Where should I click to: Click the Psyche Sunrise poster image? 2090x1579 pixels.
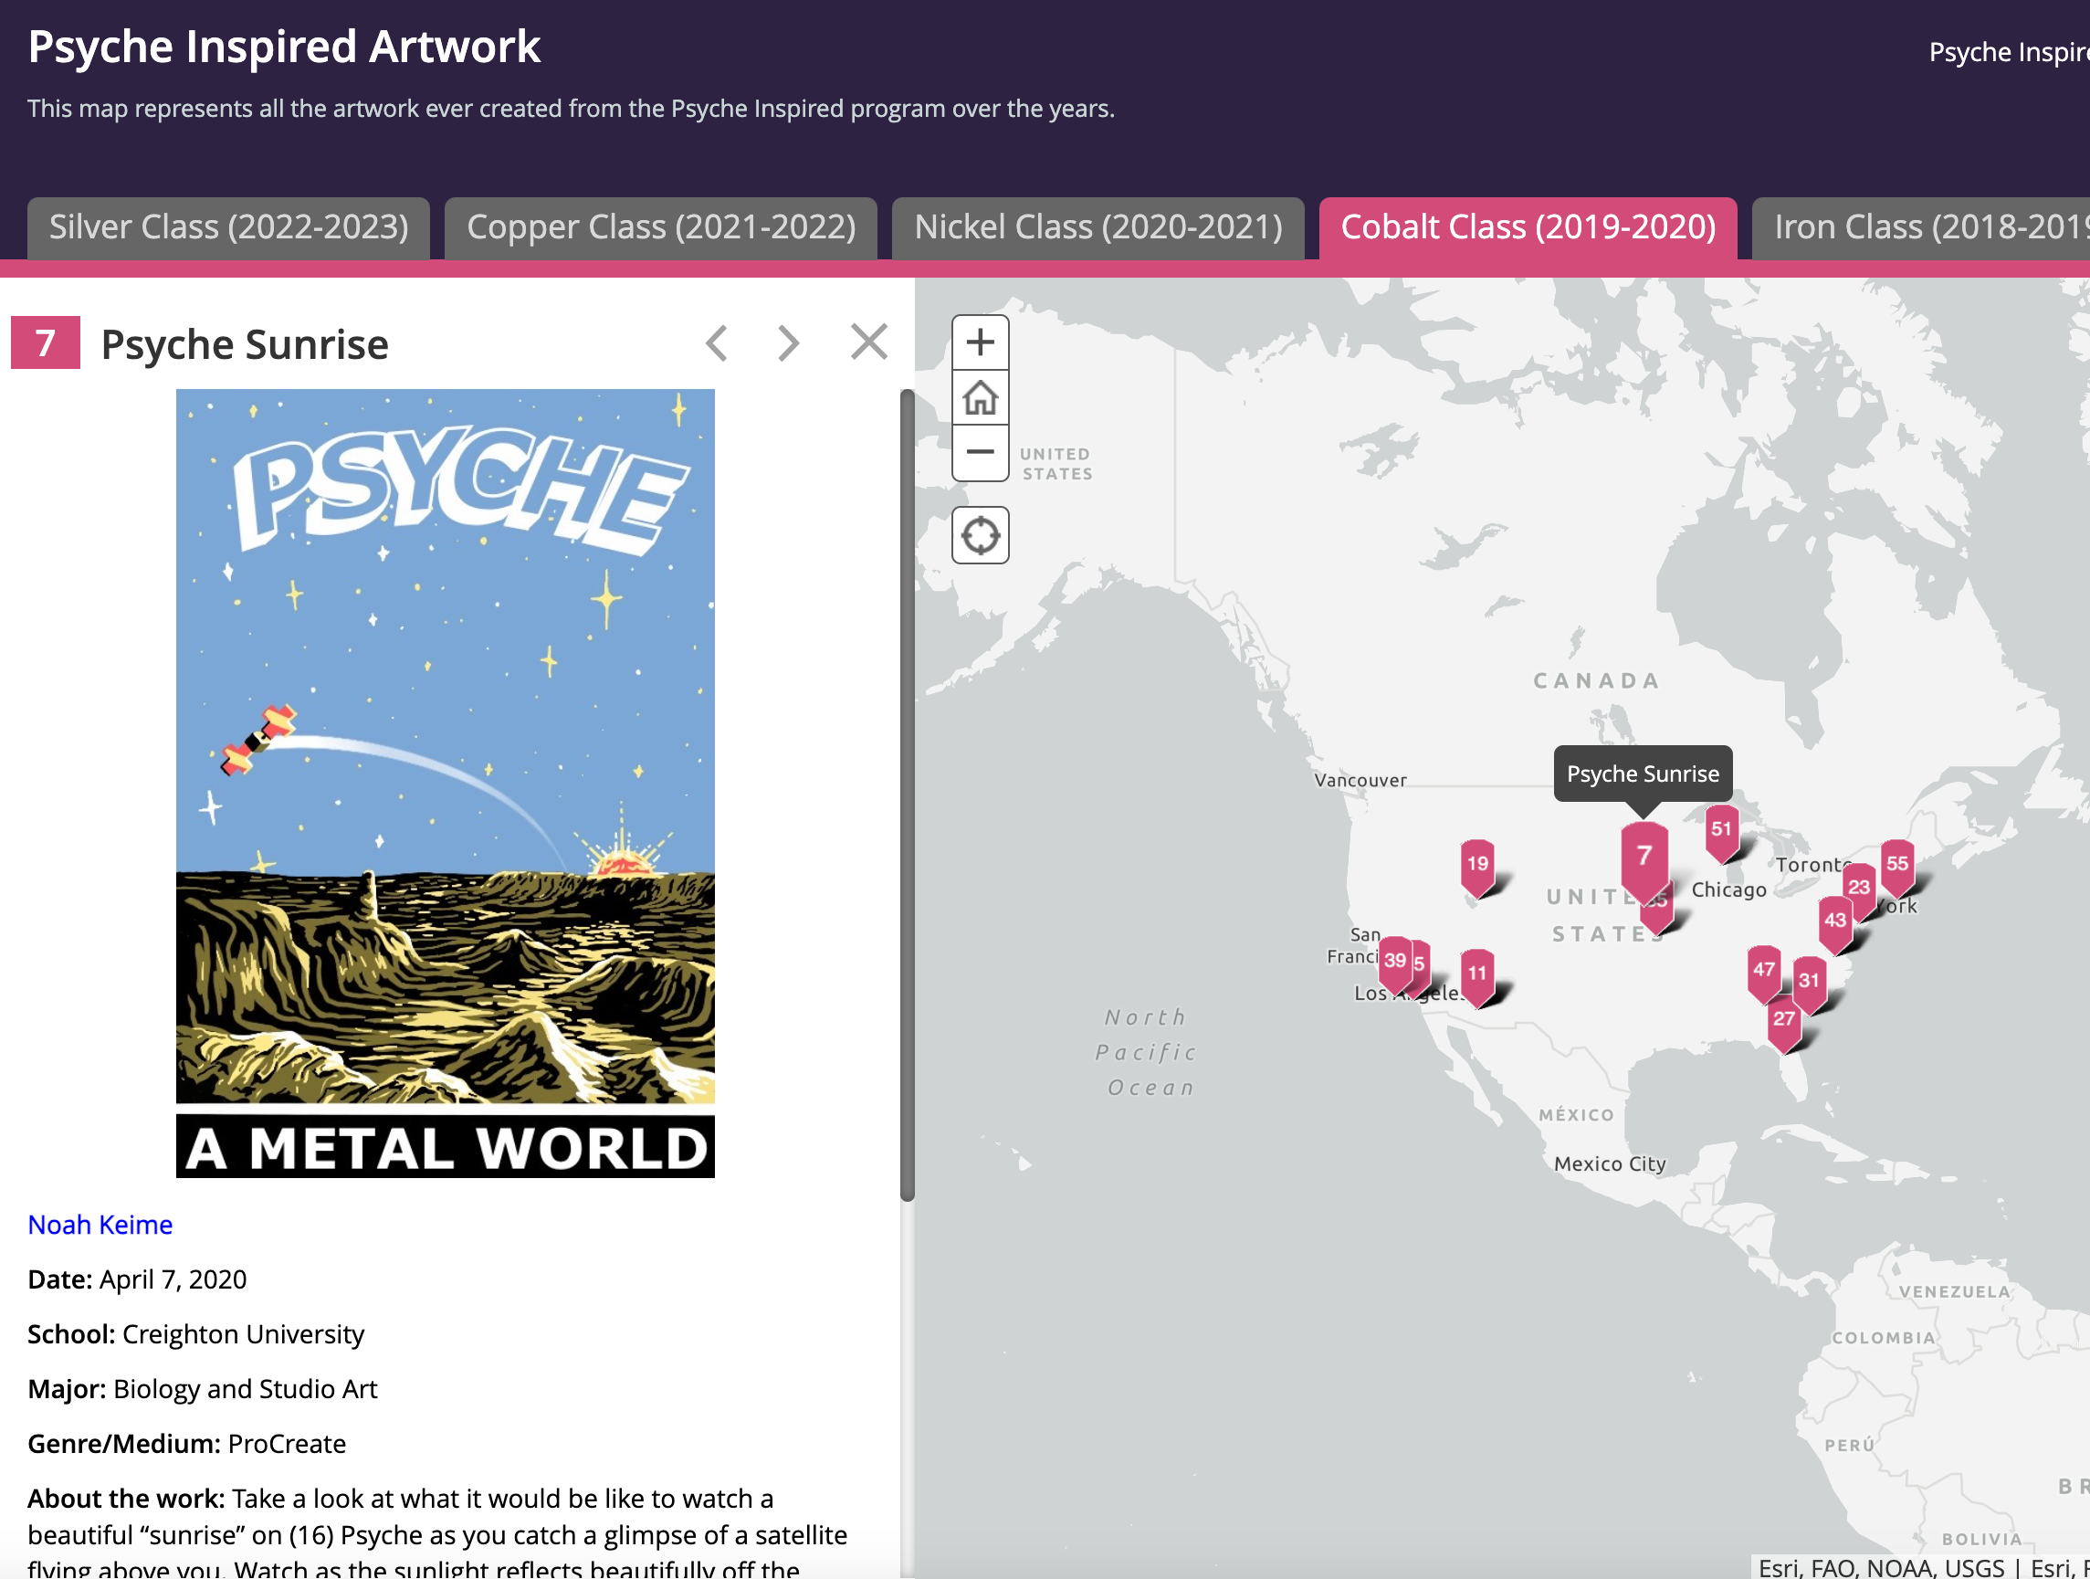pos(445,783)
